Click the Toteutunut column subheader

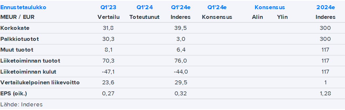144,17
